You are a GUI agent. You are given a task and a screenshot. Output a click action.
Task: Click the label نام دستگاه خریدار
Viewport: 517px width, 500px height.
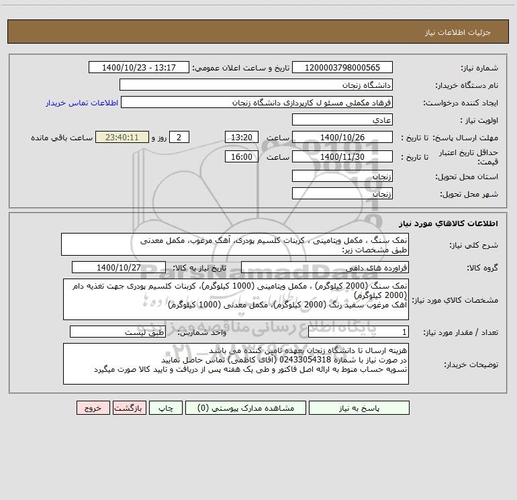pos(467,85)
